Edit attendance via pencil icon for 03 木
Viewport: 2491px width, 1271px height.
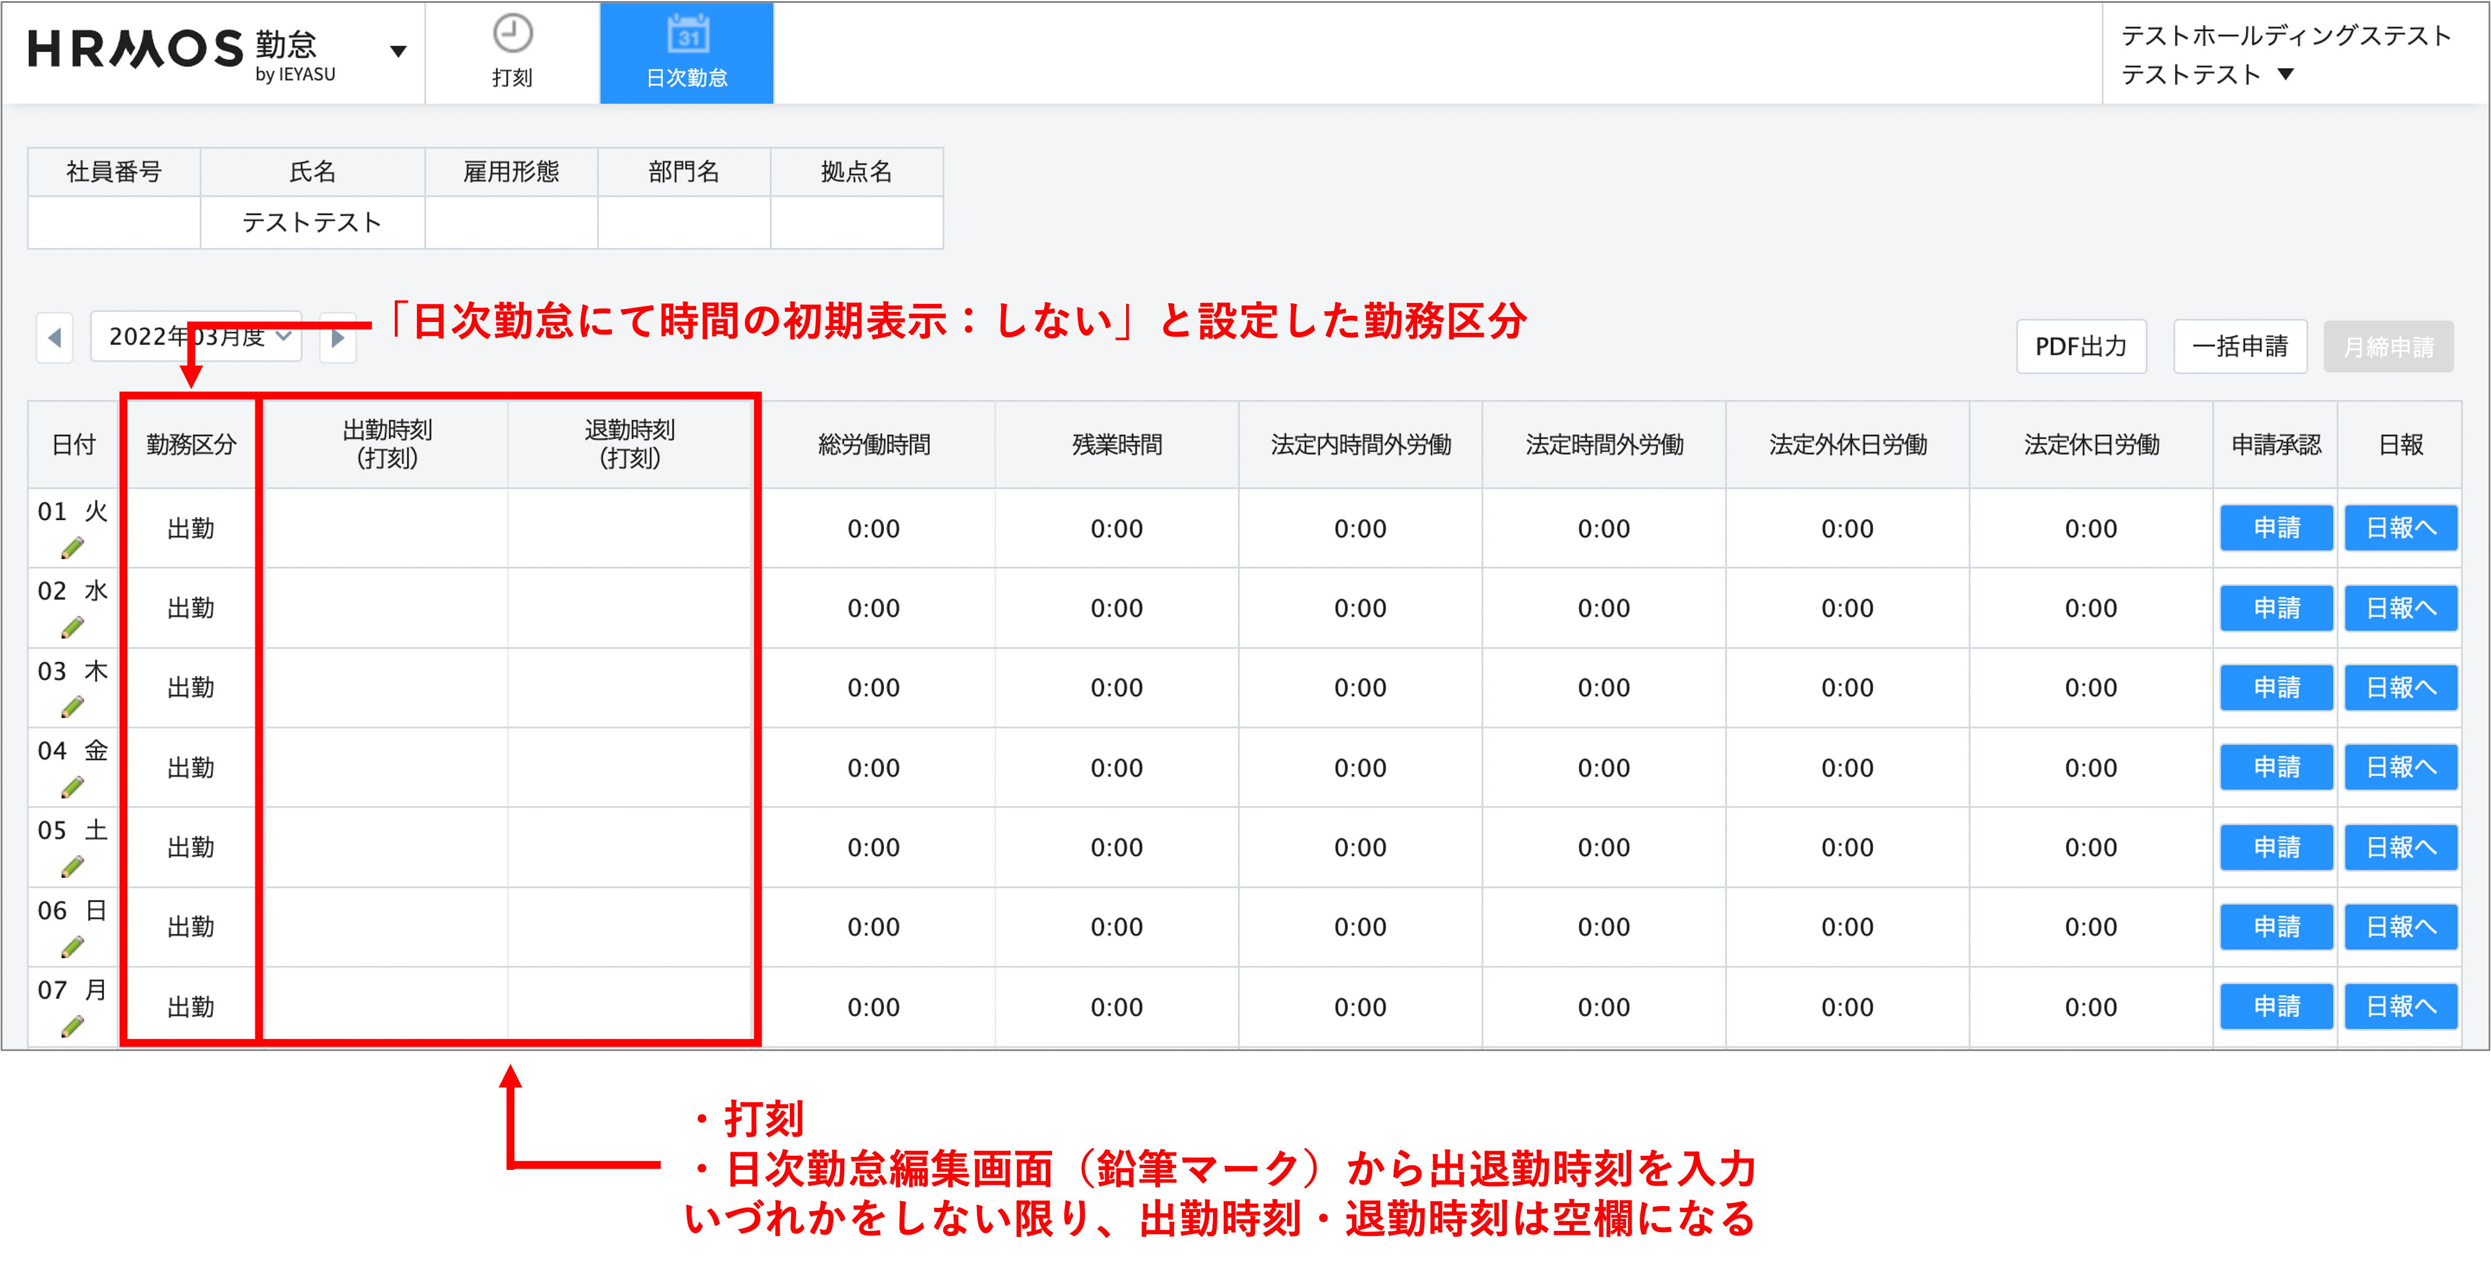[x=72, y=707]
